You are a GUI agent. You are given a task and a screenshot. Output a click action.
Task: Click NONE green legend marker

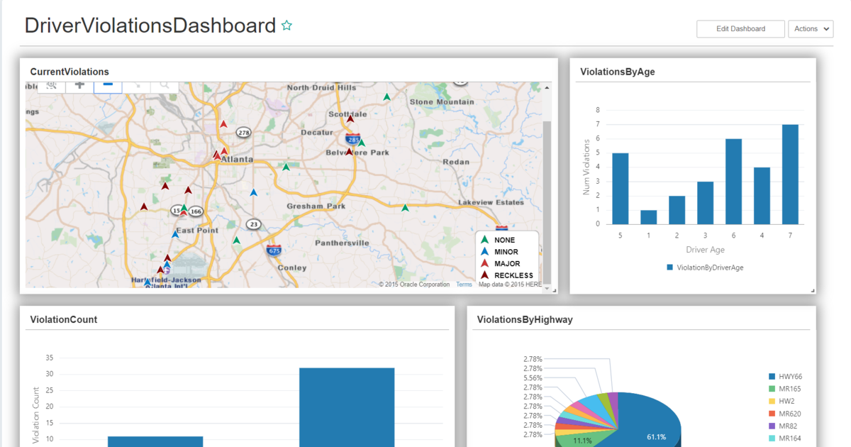pyautogui.click(x=485, y=240)
